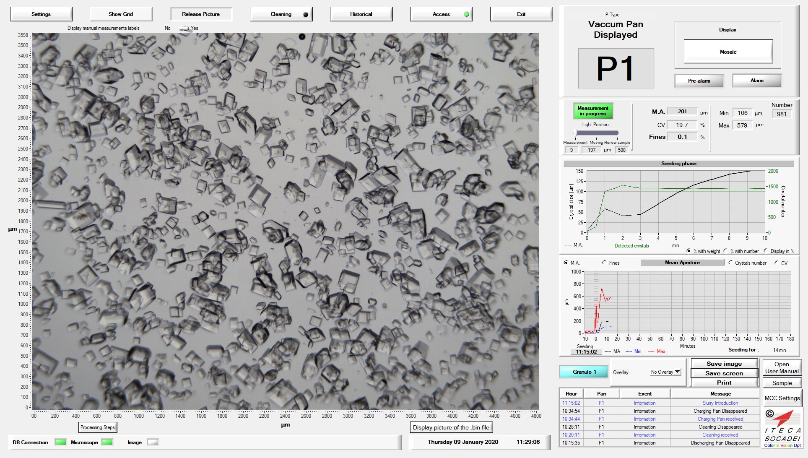
Task: Click the Cleaning status indicator dot
Action: [x=306, y=15]
